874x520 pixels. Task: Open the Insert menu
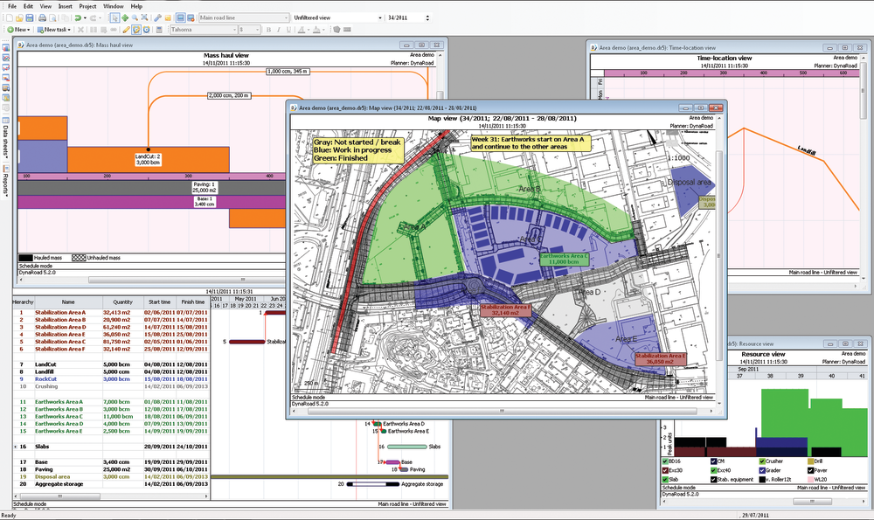pyautogui.click(x=66, y=6)
